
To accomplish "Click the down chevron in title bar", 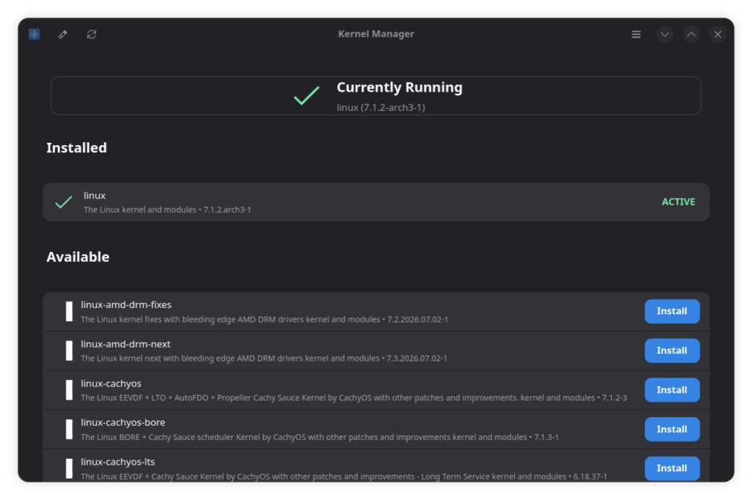I will pyautogui.click(x=665, y=34).
